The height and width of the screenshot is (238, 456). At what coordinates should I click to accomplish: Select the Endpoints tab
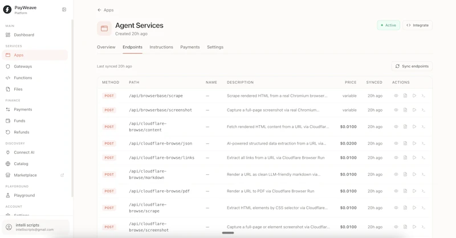click(x=132, y=47)
